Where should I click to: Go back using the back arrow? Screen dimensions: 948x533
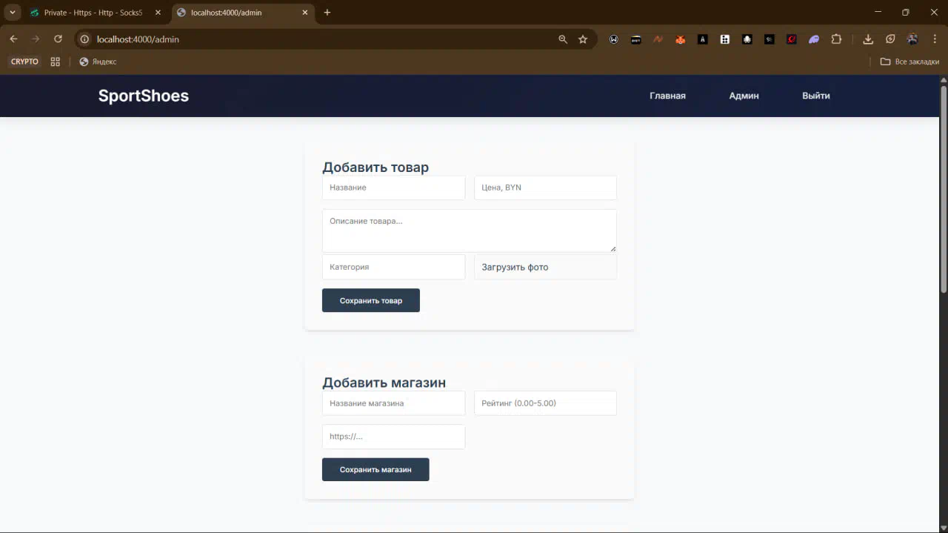pyautogui.click(x=13, y=39)
